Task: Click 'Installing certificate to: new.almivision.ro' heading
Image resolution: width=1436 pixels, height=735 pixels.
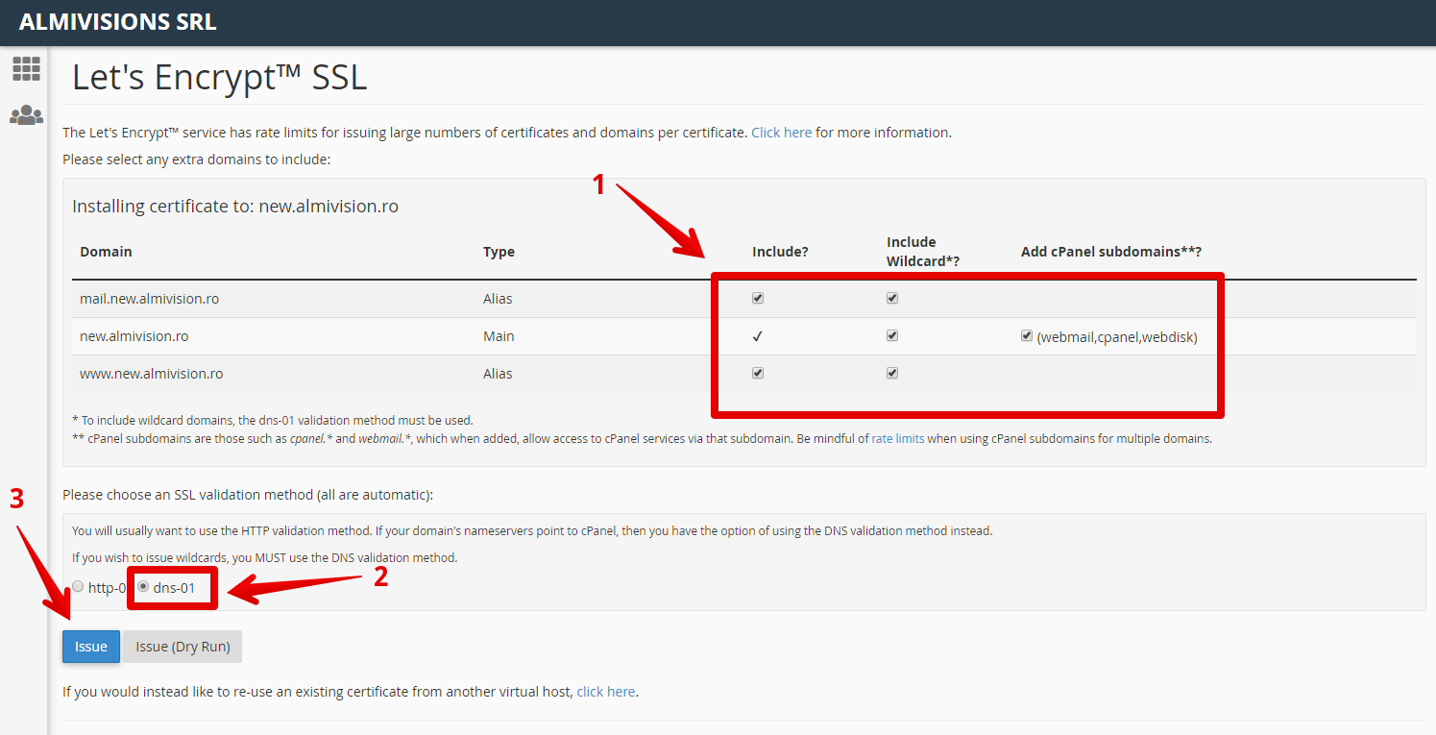Action: pos(235,206)
